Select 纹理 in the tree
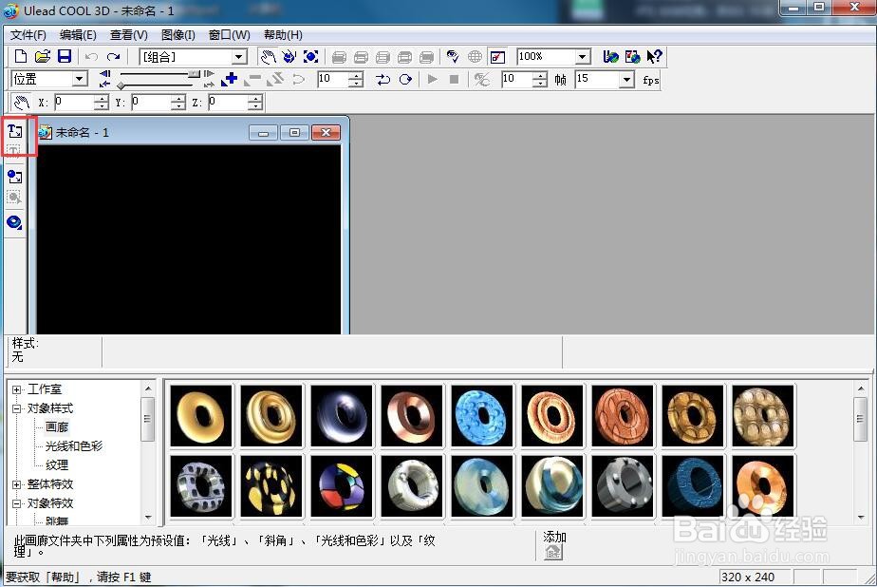Image resolution: width=877 pixels, height=587 pixels. tap(57, 465)
